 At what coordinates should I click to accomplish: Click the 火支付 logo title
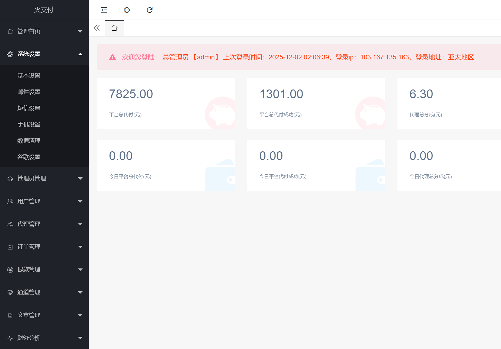(x=44, y=10)
